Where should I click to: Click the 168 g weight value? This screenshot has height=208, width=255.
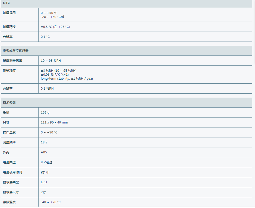(x=45, y=112)
